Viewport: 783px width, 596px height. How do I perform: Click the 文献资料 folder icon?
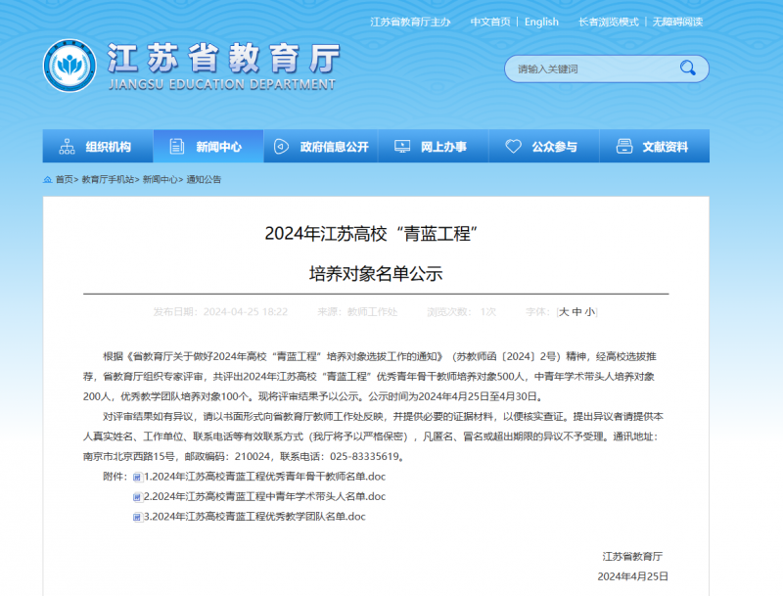pos(623,147)
